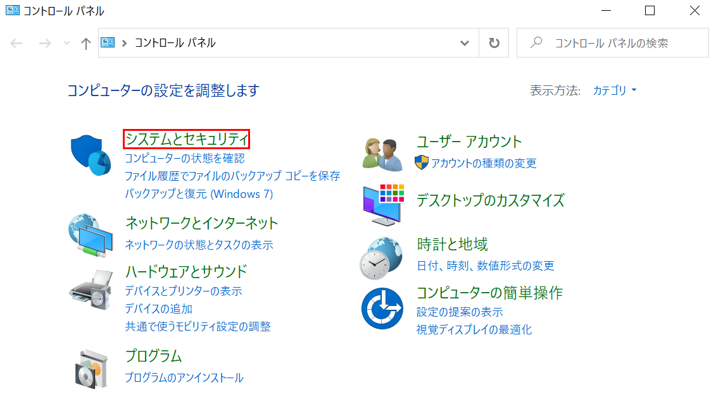This screenshot has width=716, height=416.
Task: Click アカウントの種類の変更 link
Action: [x=484, y=163]
